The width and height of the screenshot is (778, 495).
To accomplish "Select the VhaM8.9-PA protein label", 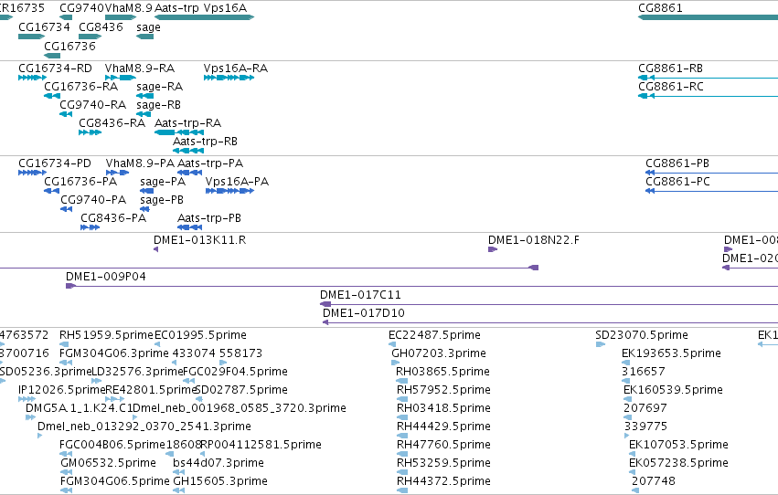I will pyautogui.click(x=141, y=163).
